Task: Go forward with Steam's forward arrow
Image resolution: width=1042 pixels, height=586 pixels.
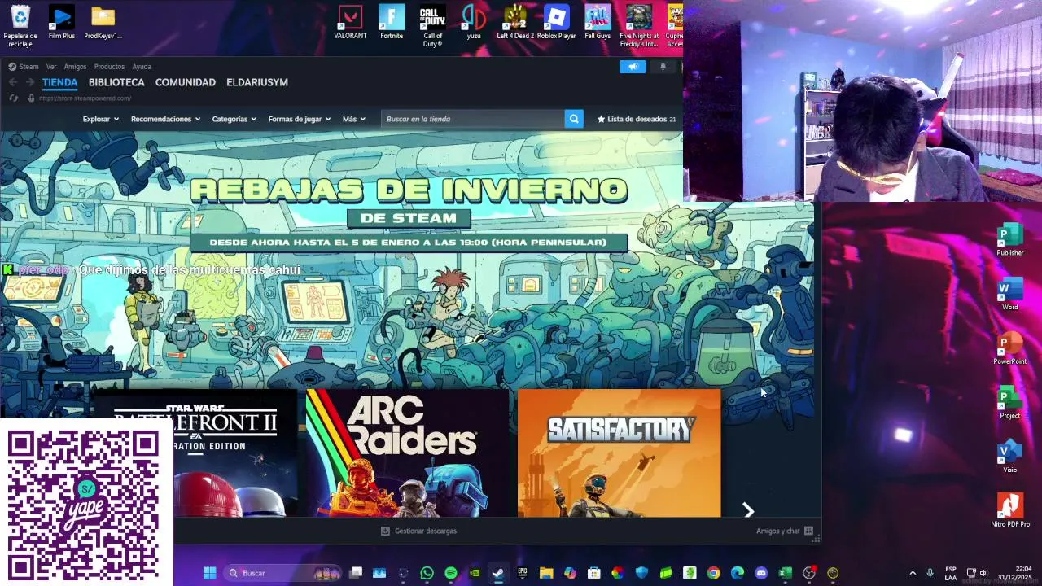Action: (30, 82)
